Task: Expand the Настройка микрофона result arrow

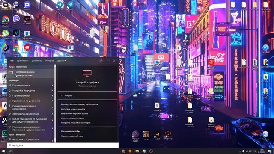Action: coord(52,90)
